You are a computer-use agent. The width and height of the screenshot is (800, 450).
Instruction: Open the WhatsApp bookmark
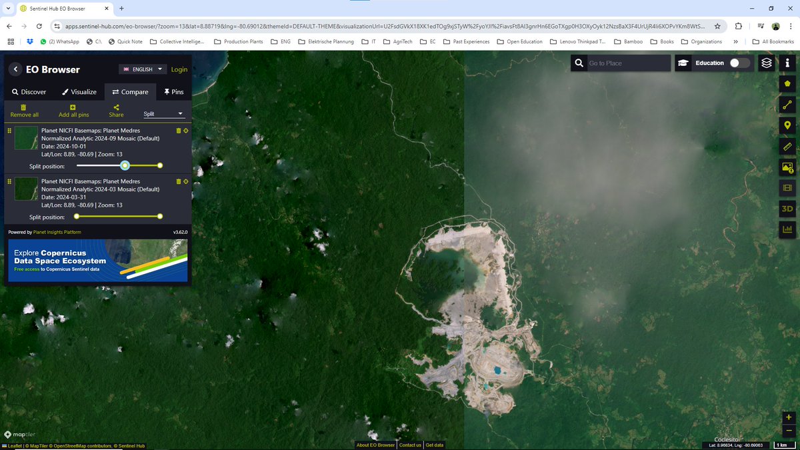pos(59,41)
